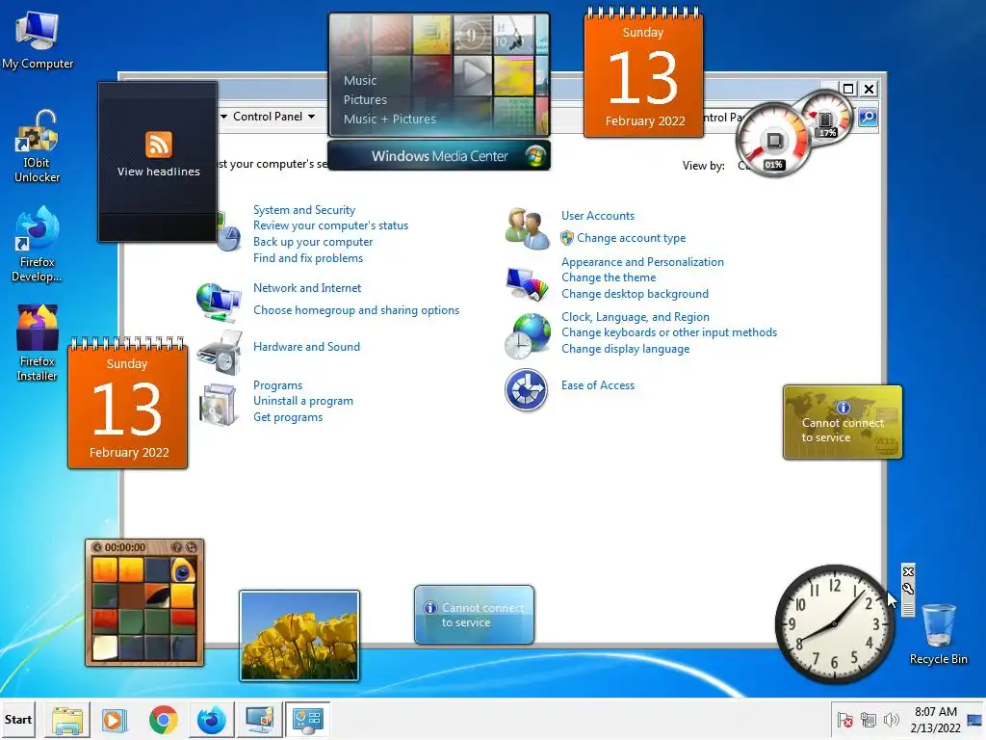
Task: Click the RSS feed icon in headlines gadget
Action: [159, 145]
